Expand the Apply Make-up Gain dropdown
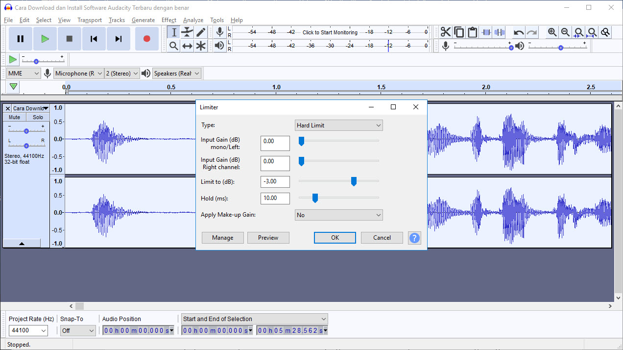Viewport: 623px width, 350px height. tap(338, 215)
